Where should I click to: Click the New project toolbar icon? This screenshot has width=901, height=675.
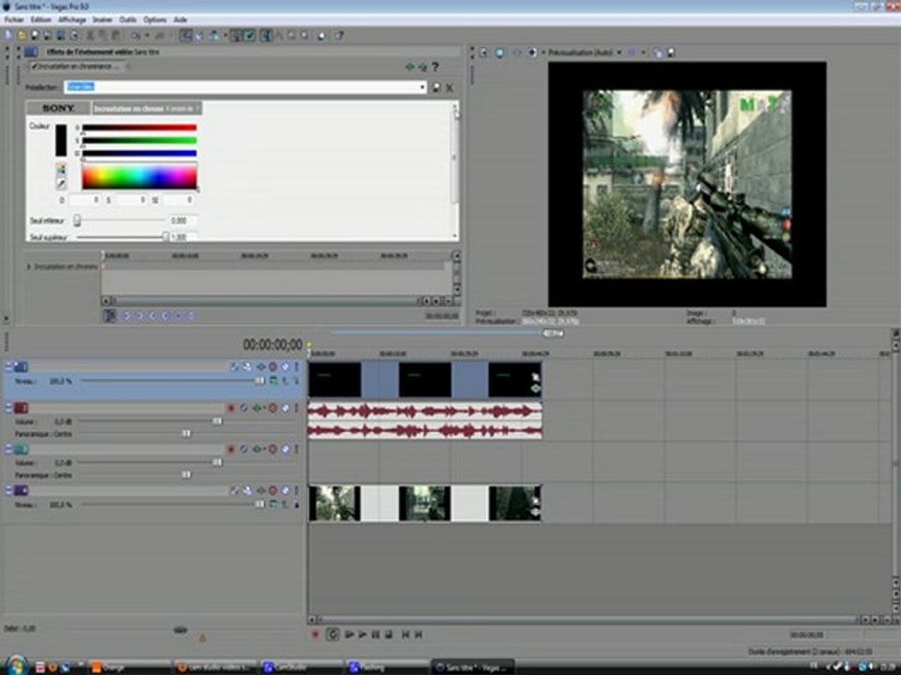coord(8,36)
